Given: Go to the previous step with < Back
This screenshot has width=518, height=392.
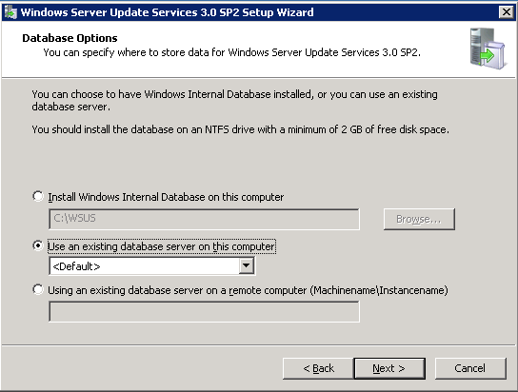Looking at the screenshot, I should tap(318, 368).
